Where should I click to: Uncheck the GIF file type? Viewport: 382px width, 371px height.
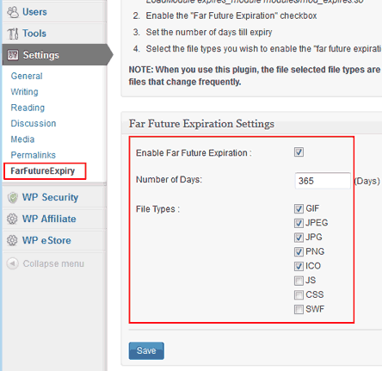click(x=299, y=208)
